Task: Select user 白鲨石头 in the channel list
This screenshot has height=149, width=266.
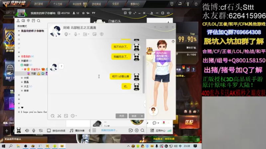Action: pyautogui.click(x=36, y=69)
